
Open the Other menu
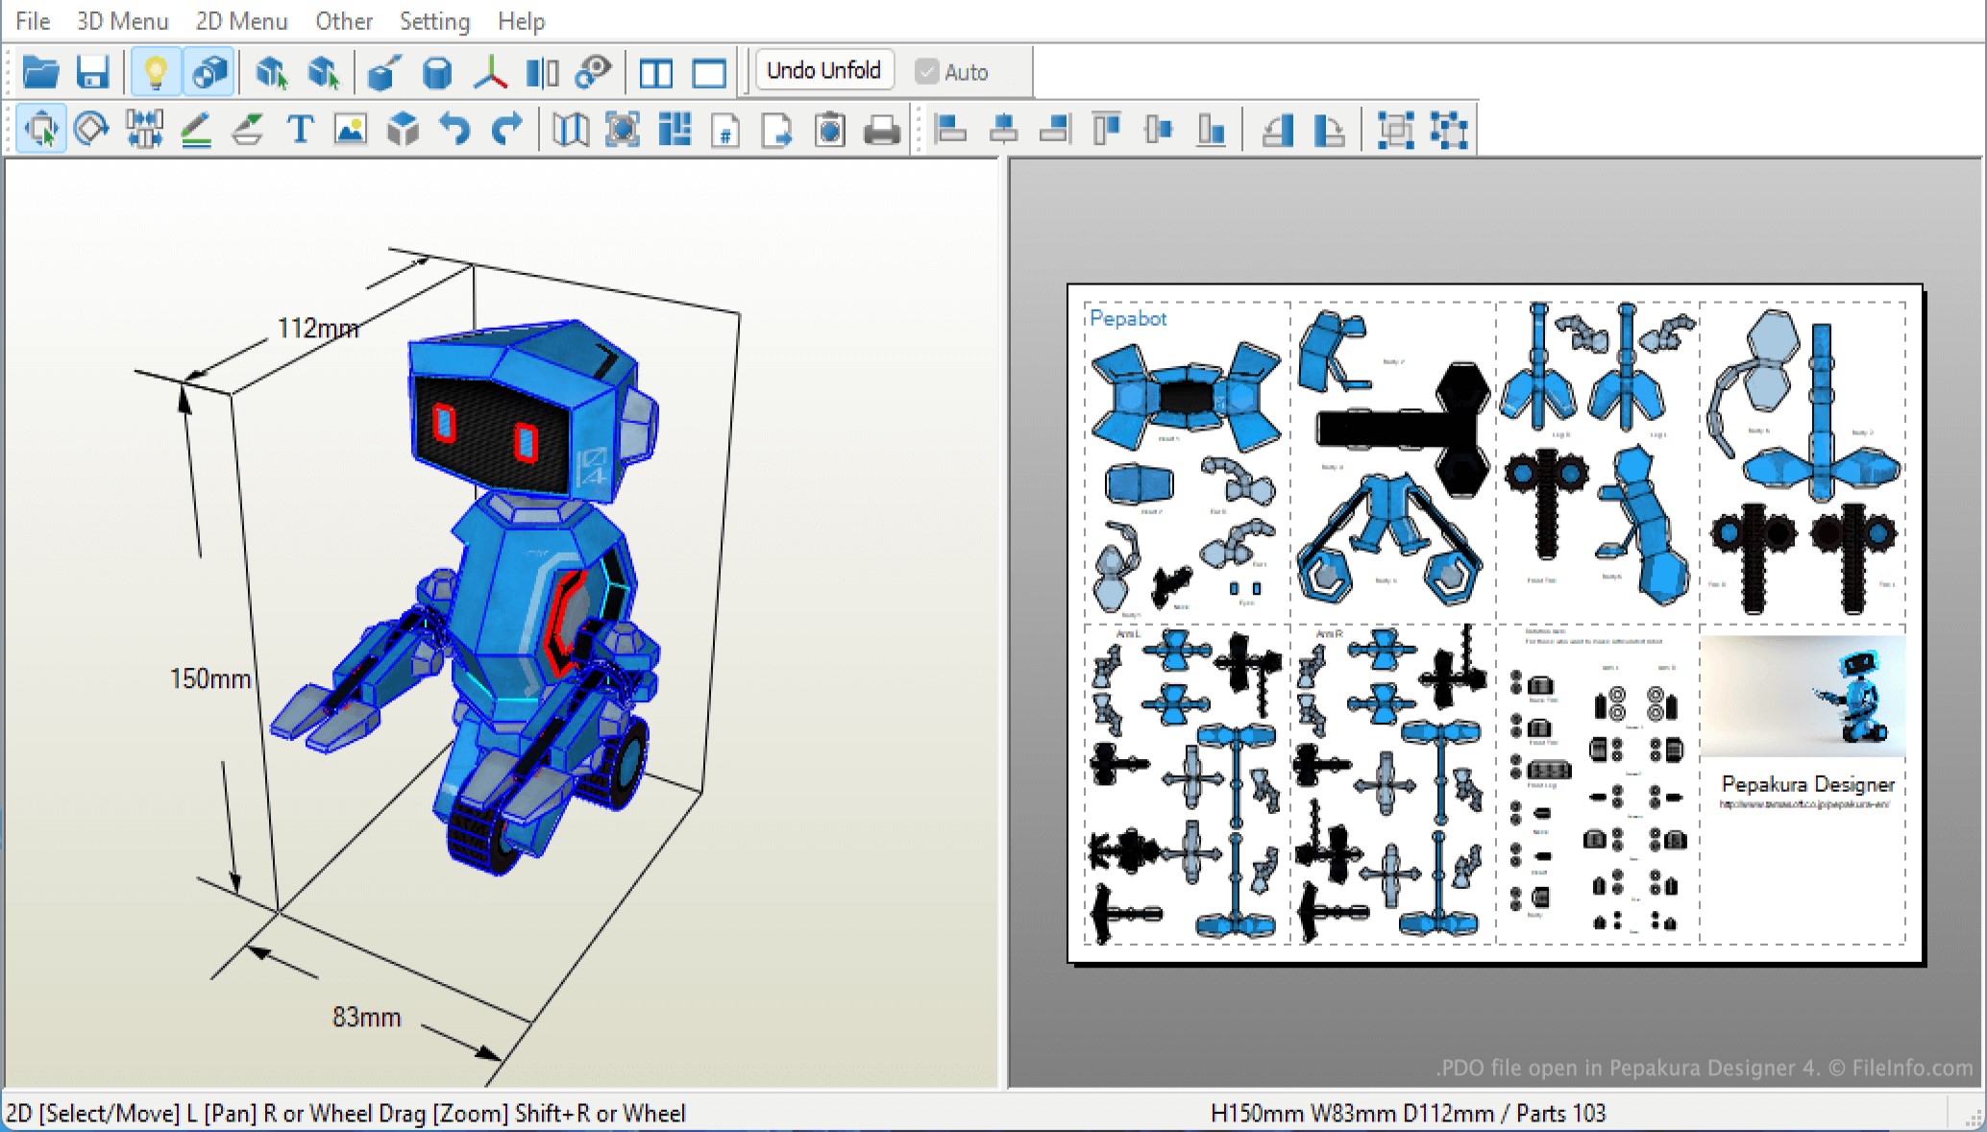(x=343, y=21)
